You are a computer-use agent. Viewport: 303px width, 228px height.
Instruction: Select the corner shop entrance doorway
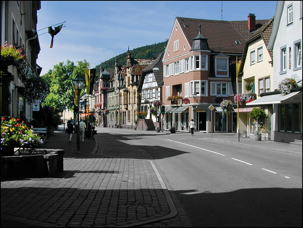point(202,121)
